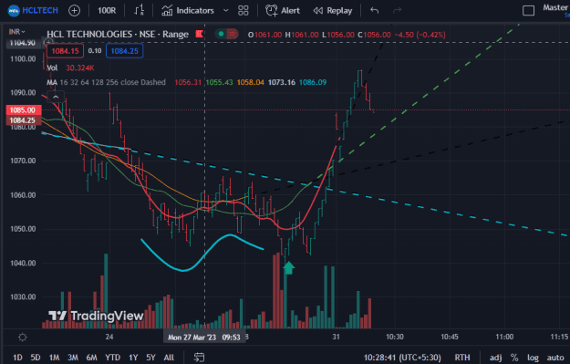This screenshot has width=570, height=364.
Task: Open the Indicators dialog
Action: [188, 11]
